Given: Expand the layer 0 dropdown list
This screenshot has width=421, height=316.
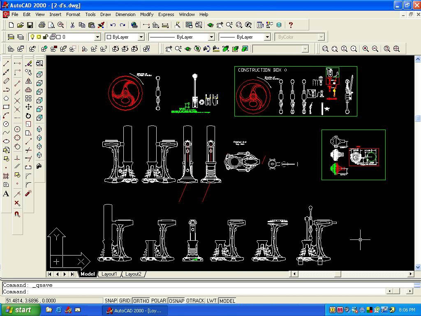Looking at the screenshot, I should pos(97,37).
